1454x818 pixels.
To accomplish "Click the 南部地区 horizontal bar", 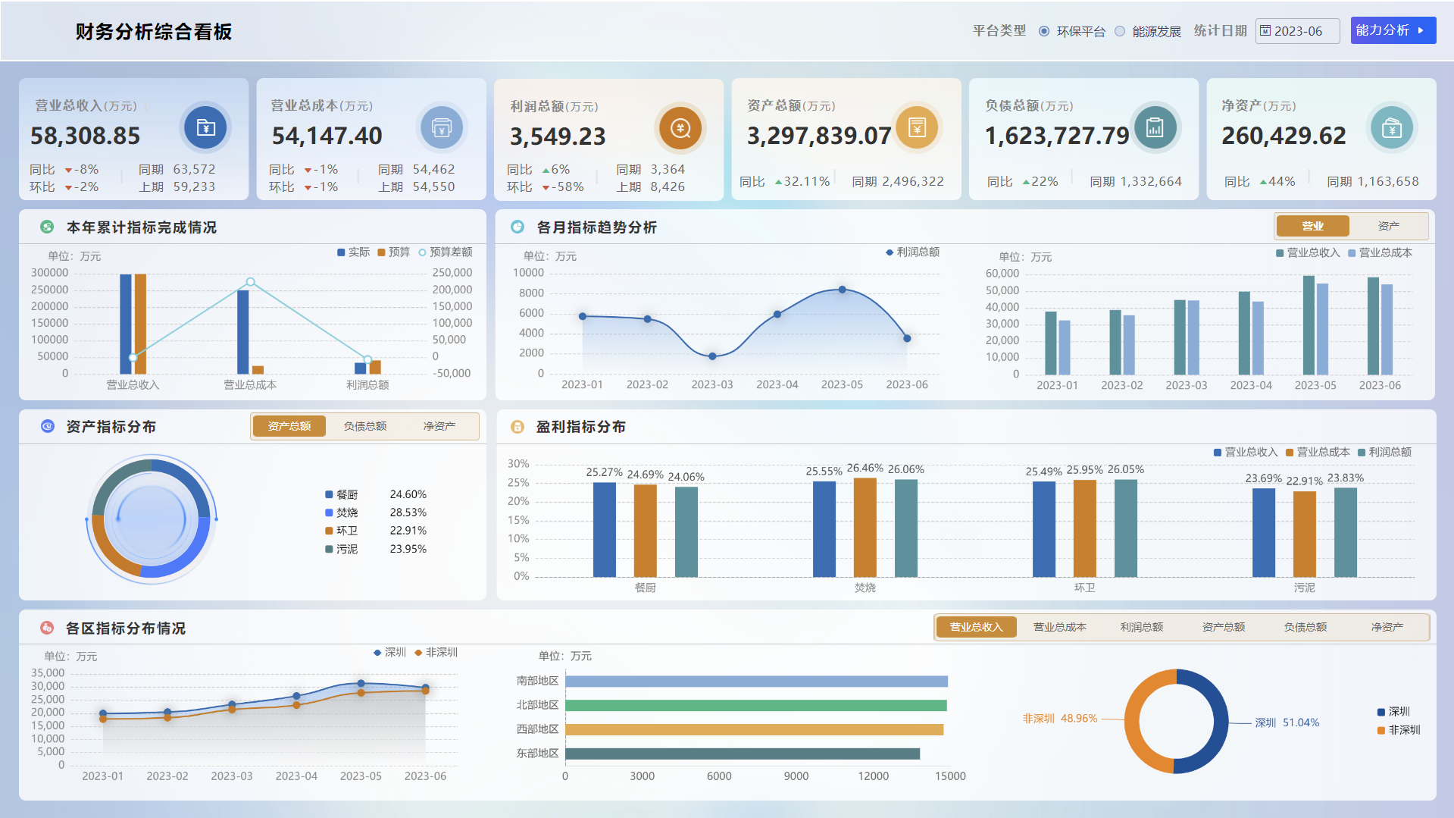I will tap(756, 681).
